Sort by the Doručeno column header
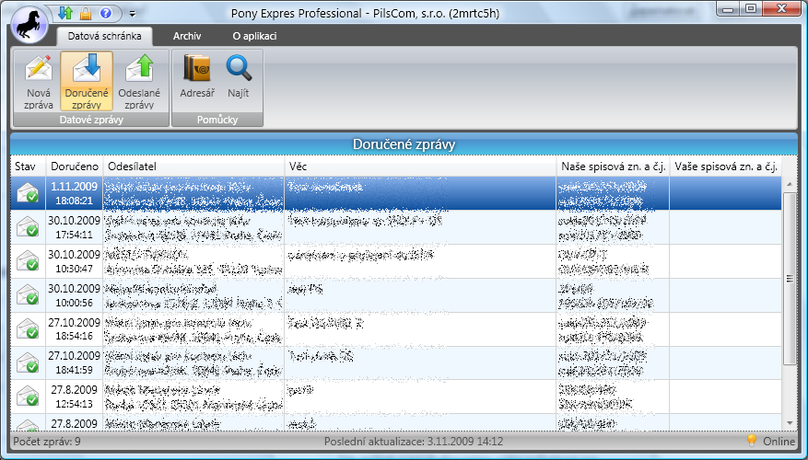Viewport: 808px width, 460px height. click(75, 167)
